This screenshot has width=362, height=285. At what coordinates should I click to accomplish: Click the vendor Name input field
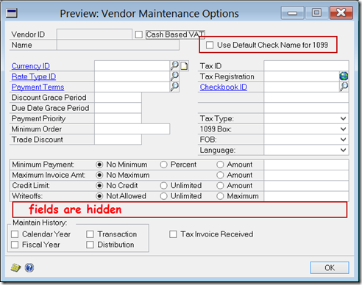pos(118,45)
